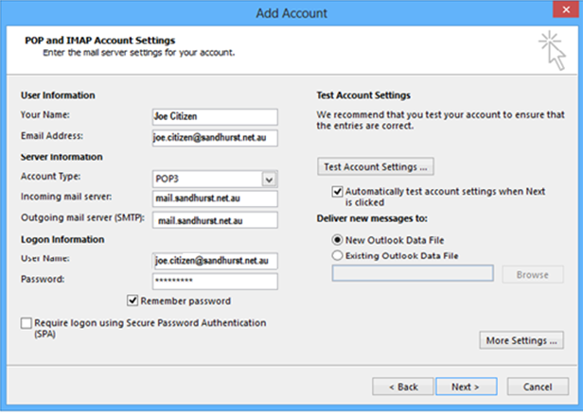Click the 'Account Type:' label
This screenshot has width=583, height=414.
pos(50,176)
